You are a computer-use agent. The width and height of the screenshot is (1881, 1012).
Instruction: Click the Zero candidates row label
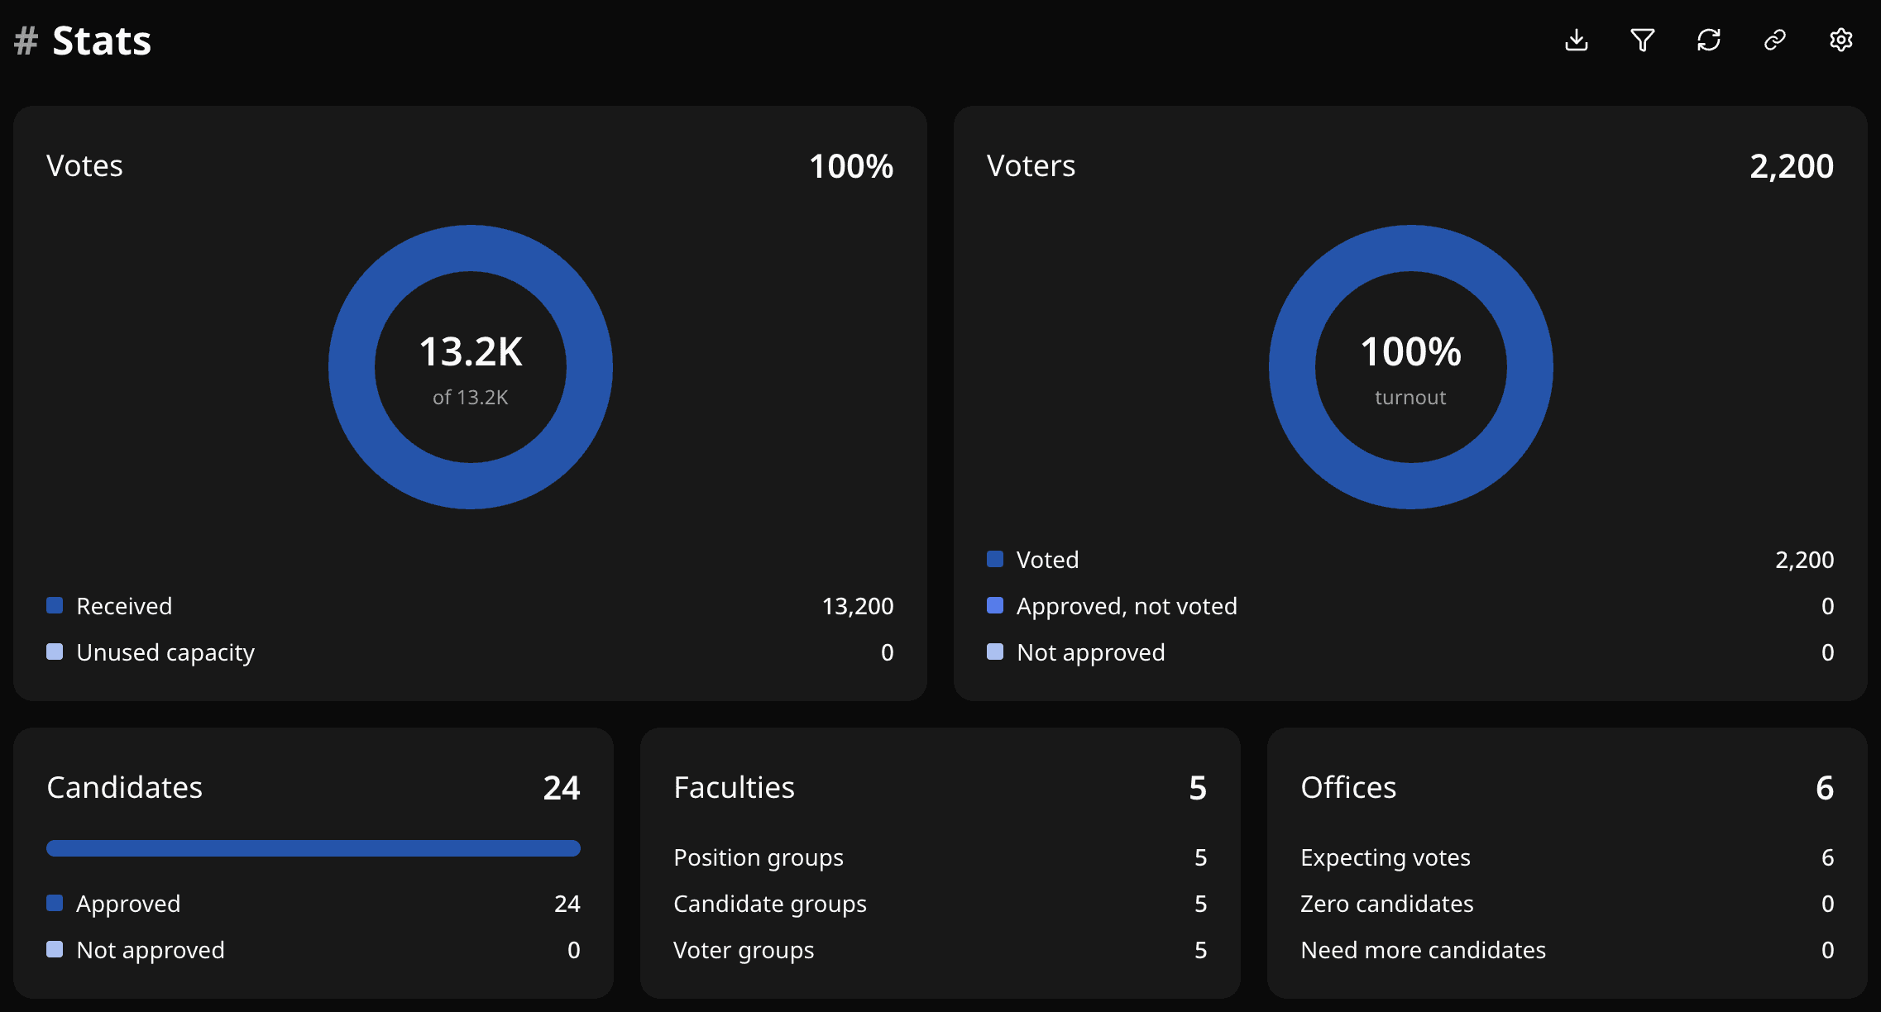tap(1387, 904)
